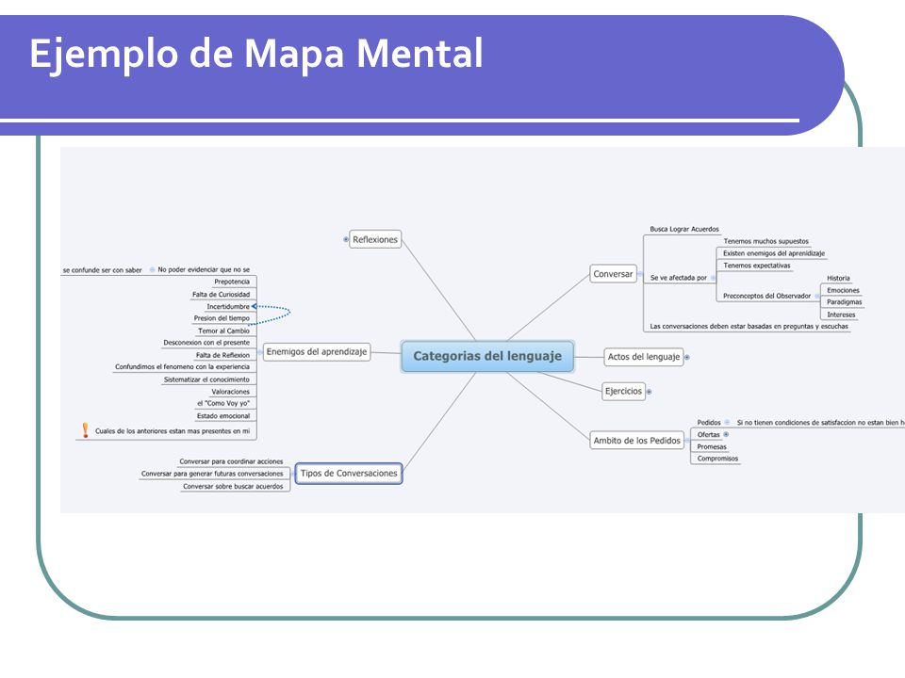Click the 'Temor al Cambio' subtopic
This screenshot has width=905, height=678.
[x=223, y=331]
